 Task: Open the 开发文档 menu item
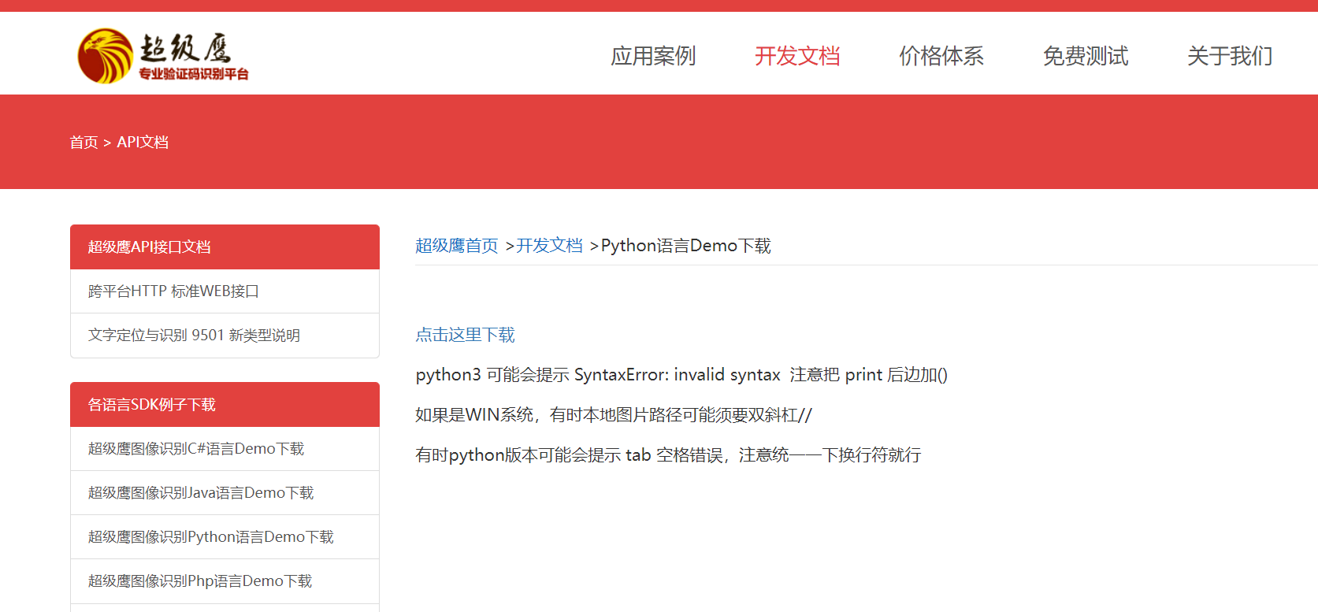point(797,56)
